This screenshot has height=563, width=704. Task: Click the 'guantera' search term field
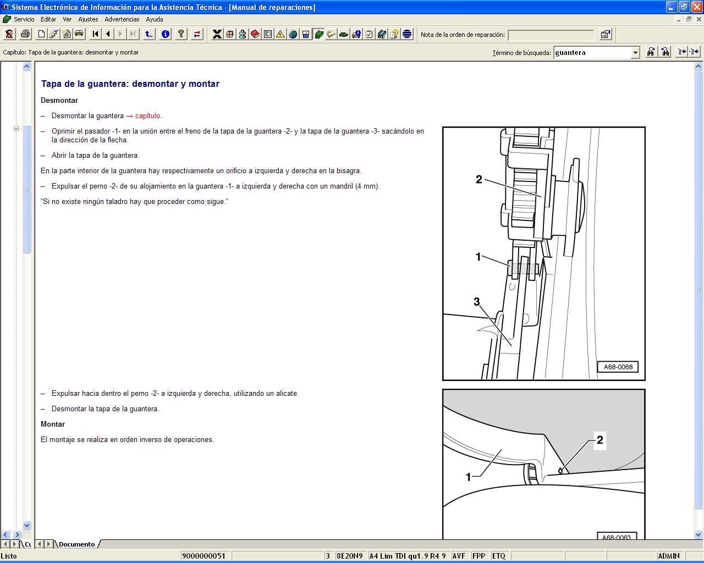592,53
